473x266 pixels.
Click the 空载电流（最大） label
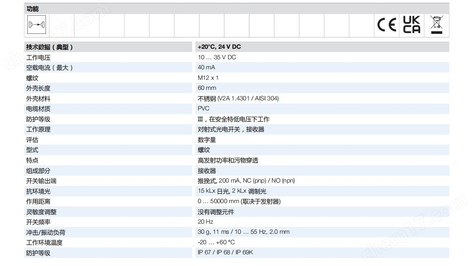click(49, 68)
